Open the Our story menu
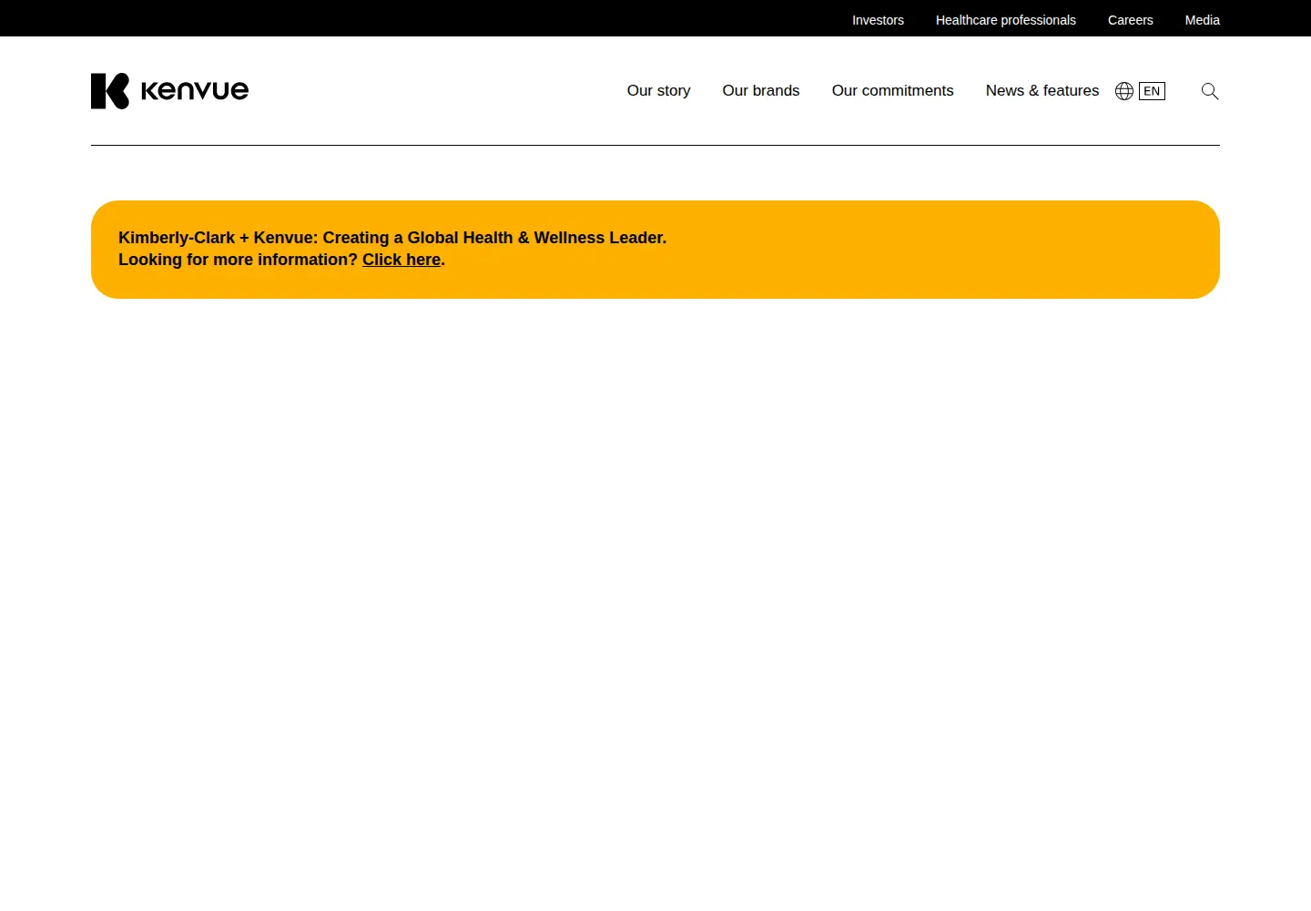Image resolution: width=1311 pixels, height=911 pixels. coord(658,91)
